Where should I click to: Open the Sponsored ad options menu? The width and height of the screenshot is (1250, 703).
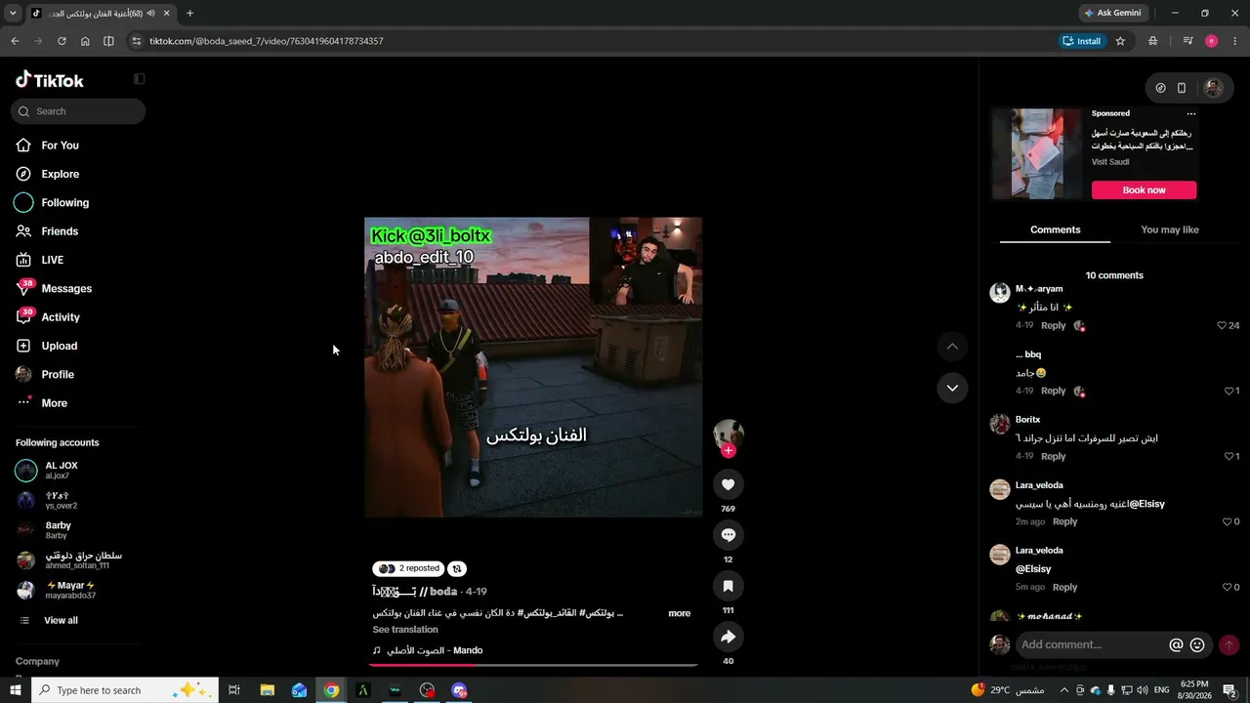[1190, 114]
